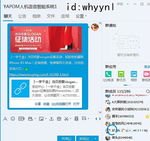150x141 pixels.
Task: Click the green V shield icon
Action: (26, 69)
